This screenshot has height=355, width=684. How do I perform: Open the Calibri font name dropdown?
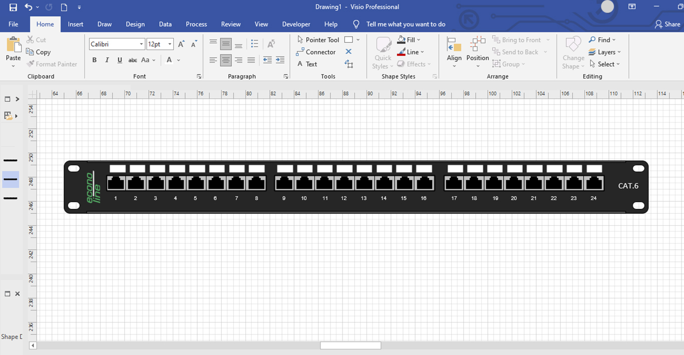[x=141, y=44]
